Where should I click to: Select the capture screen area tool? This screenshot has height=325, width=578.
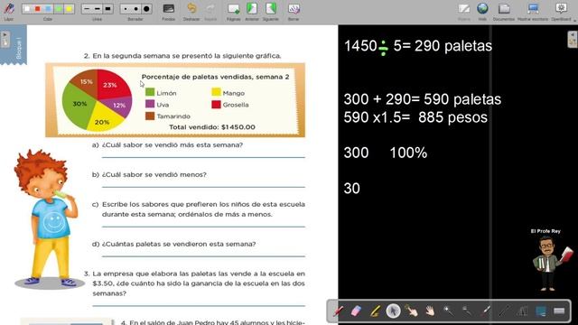[x=541, y=311]
